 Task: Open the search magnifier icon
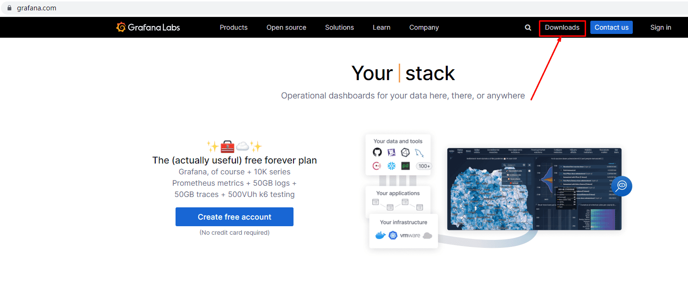(528, 27)
